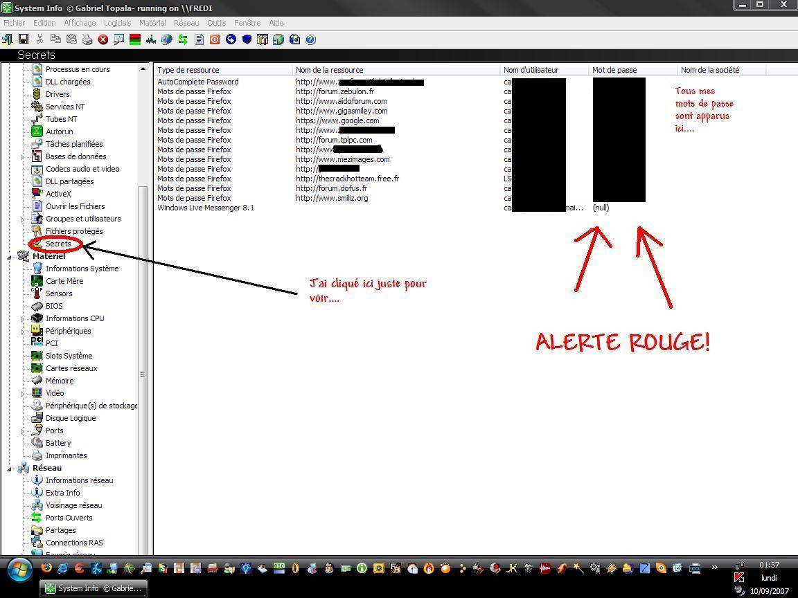Select the Windows Live Messenger 8.1 row
The width and height of the screenshot is (798, 598).
click(x=206, y=208)
